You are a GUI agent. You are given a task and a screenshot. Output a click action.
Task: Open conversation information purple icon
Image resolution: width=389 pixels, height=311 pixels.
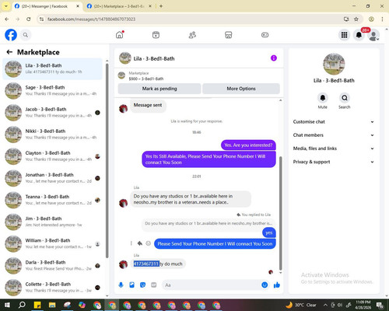click(274, 58)
